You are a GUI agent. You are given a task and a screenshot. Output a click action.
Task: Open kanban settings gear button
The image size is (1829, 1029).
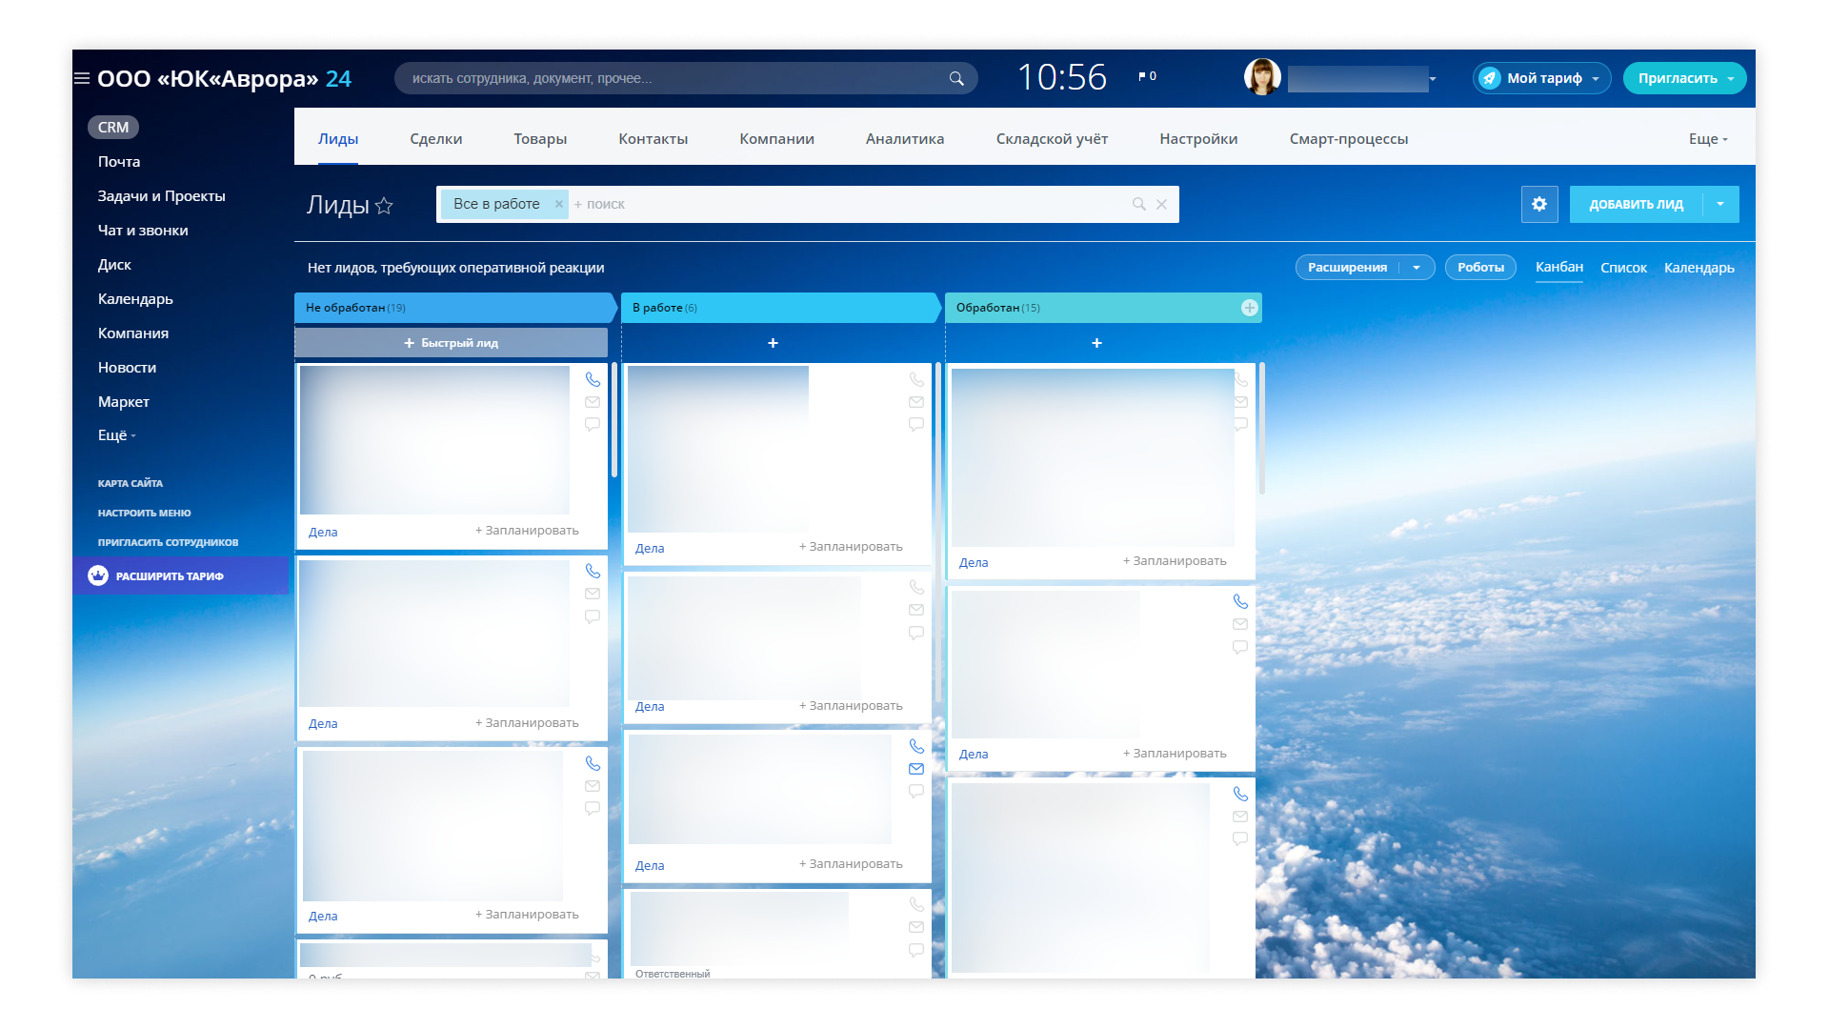pos(1538,204)
